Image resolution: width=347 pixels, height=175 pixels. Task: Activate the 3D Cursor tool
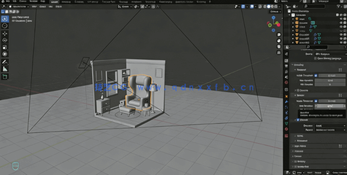point(5,26)
